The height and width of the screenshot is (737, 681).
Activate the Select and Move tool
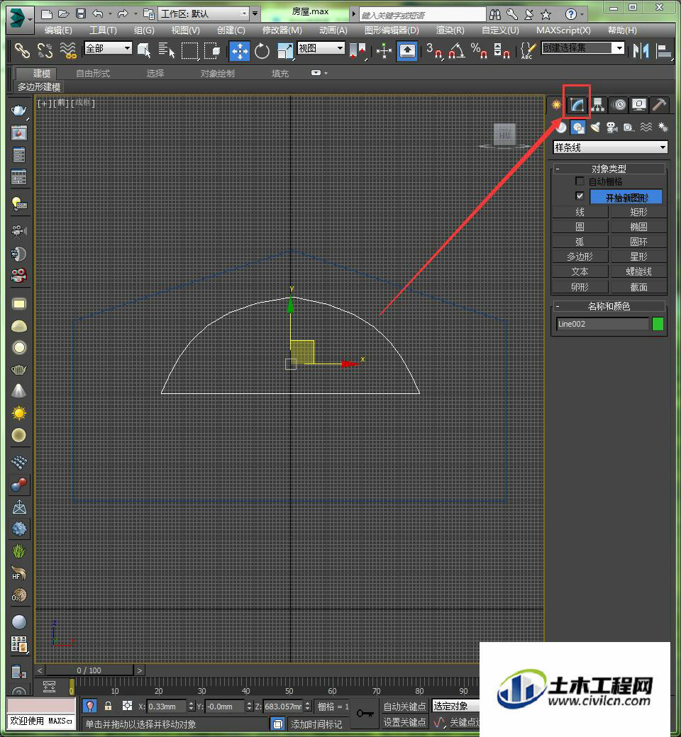240,50
